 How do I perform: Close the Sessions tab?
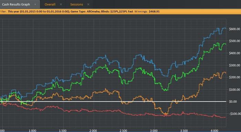(88, 4)
